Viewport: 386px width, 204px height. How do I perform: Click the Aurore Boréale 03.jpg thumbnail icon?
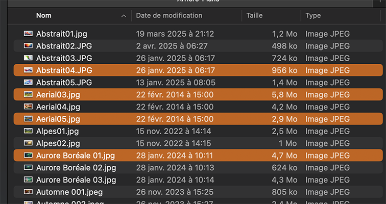(x=28, y=180)
